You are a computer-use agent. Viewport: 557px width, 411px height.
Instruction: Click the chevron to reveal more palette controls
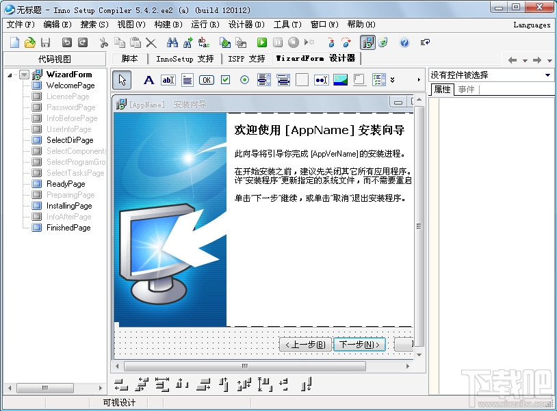click(392, 80)
